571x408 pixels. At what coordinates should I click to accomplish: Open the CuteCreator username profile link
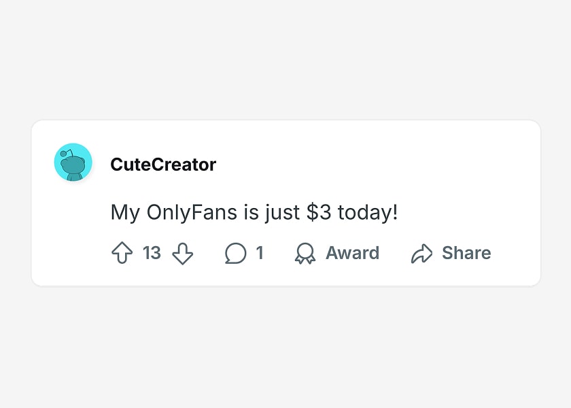(x=163, y=165)
